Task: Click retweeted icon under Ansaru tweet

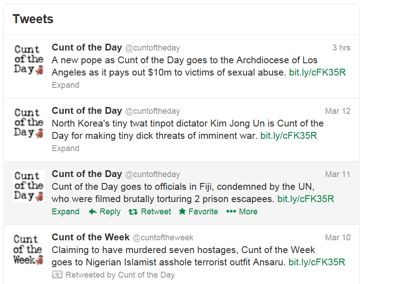Action: point(57,275)
